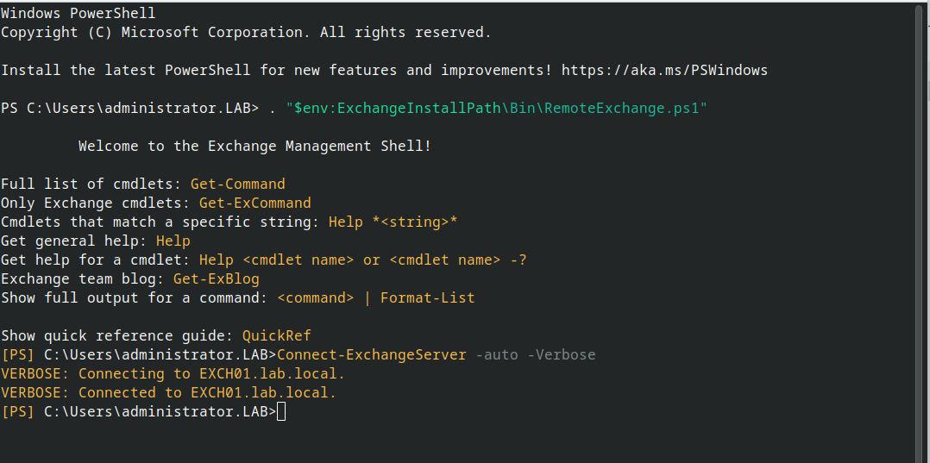
Task: Click the 'Windows PowerShell' title line
Action: coord(79,13)
